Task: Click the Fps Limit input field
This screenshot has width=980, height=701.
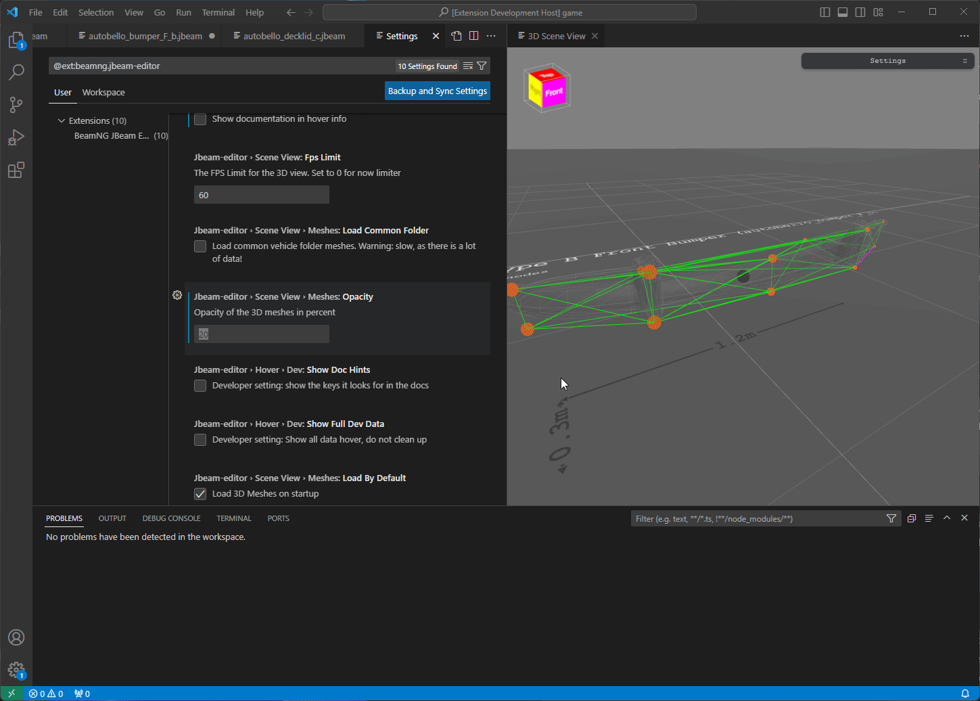Action: point(262,195)
